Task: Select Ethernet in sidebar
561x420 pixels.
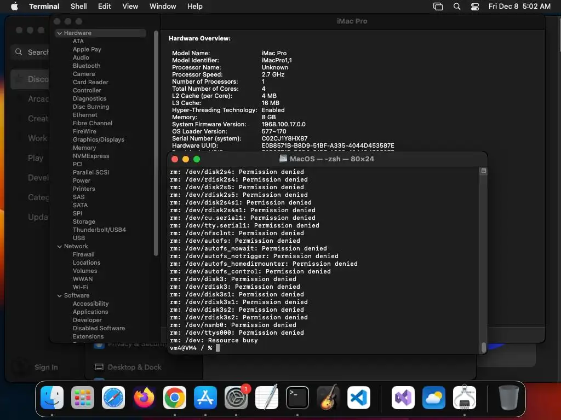Action: click(85, 115)
